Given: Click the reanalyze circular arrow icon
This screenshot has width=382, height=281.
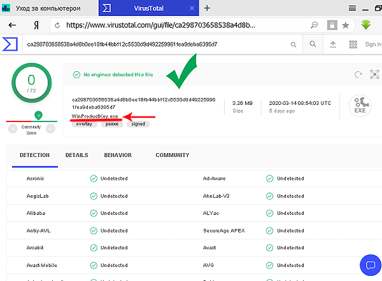Looking at the screenshot, I should coord(358,74).
